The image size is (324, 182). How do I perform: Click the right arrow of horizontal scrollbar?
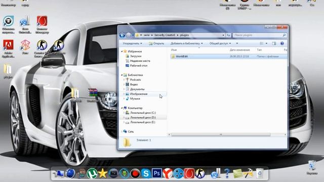(285, 134)
